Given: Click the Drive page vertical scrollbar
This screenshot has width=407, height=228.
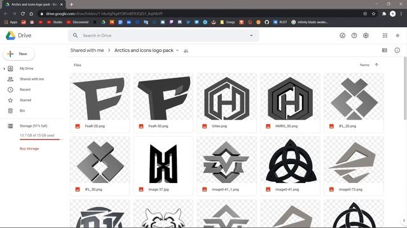Looking at the screenshot, I should (x=405, y=88).
